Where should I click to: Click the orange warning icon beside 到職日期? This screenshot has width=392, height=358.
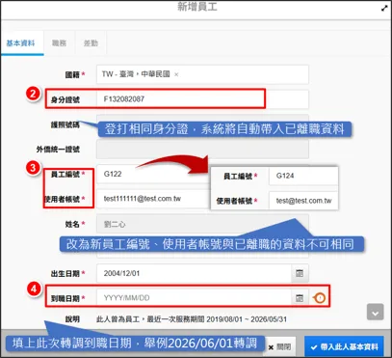[319, 298]
